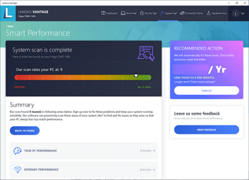Viewport: 249px width, 180px height.
Task: Click the 'Summary' heading
Action: pos(22,105)
